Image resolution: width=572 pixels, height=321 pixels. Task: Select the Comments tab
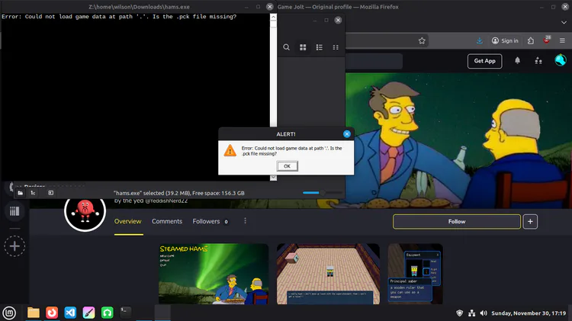point(167,221)
